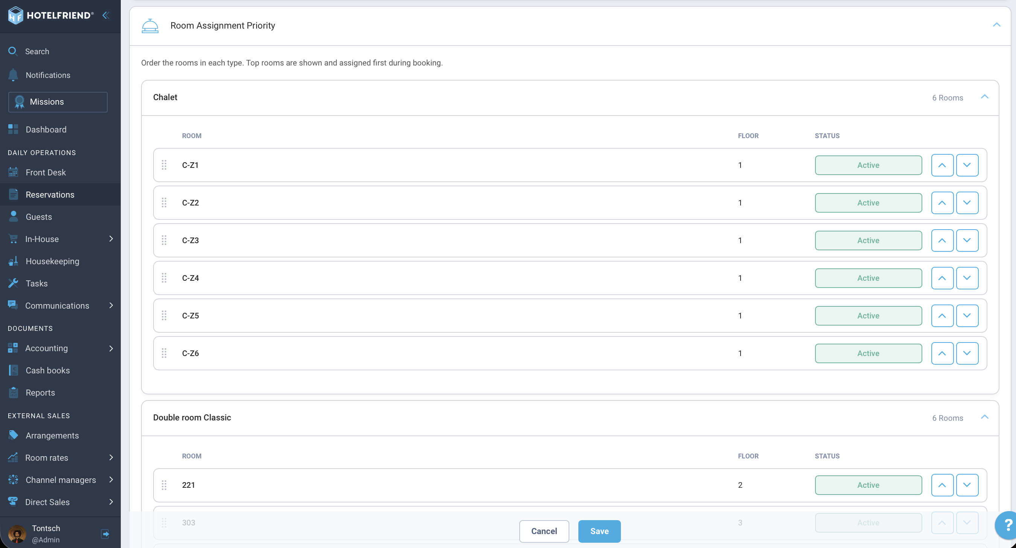The width and height of the screenshot is (1016, 548).
Task: Click the HotelFriend logo
Action: [x=51, y=15]
